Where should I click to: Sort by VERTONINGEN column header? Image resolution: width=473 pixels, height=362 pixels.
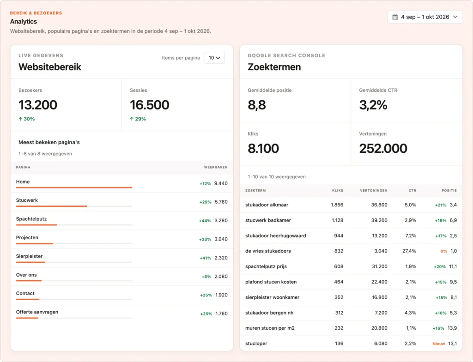373,191
